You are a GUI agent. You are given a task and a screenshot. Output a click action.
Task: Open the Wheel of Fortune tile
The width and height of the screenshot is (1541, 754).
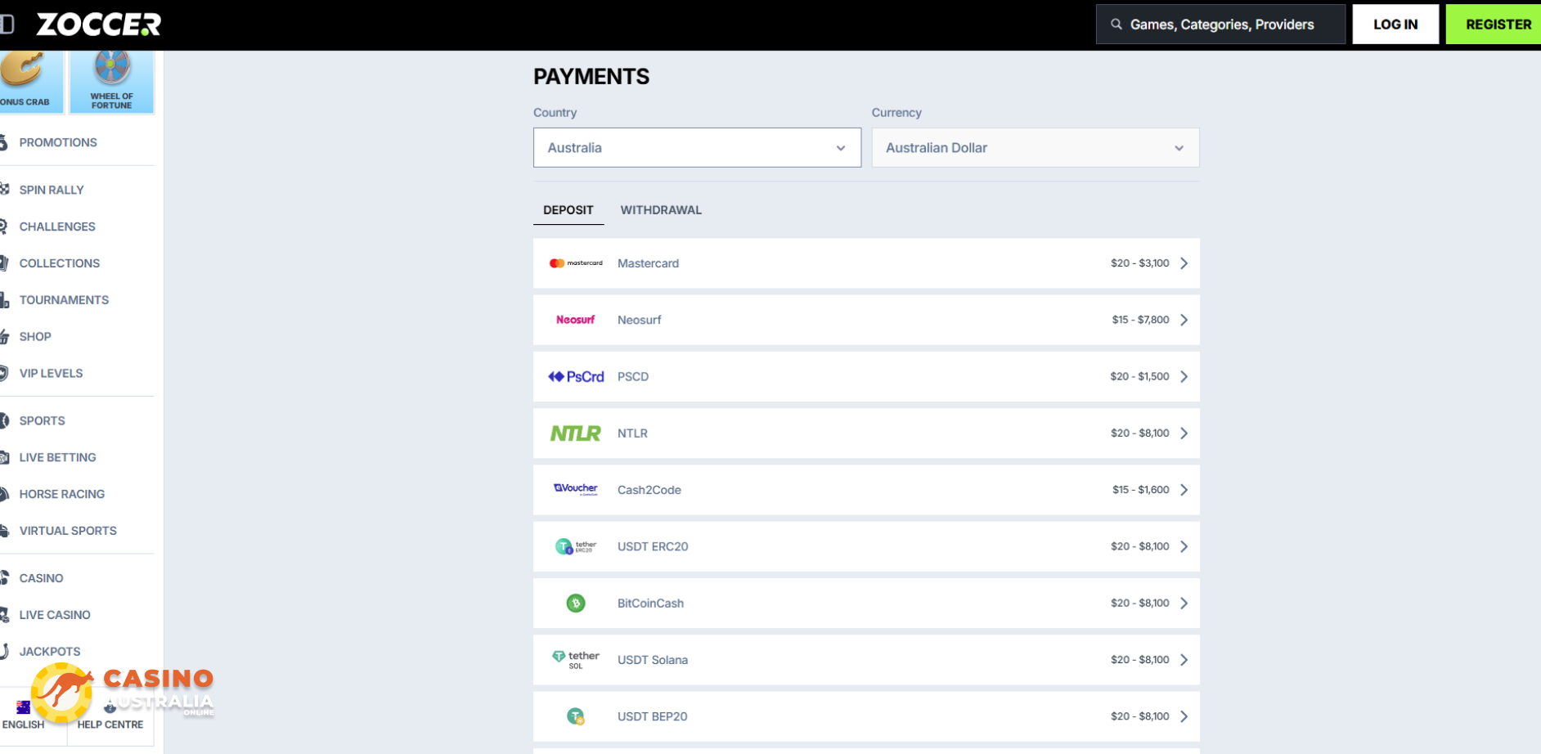coord(111,81)
